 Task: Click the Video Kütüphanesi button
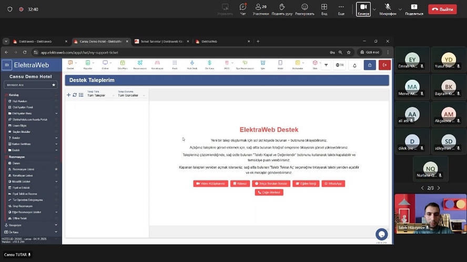click(210, 184)
